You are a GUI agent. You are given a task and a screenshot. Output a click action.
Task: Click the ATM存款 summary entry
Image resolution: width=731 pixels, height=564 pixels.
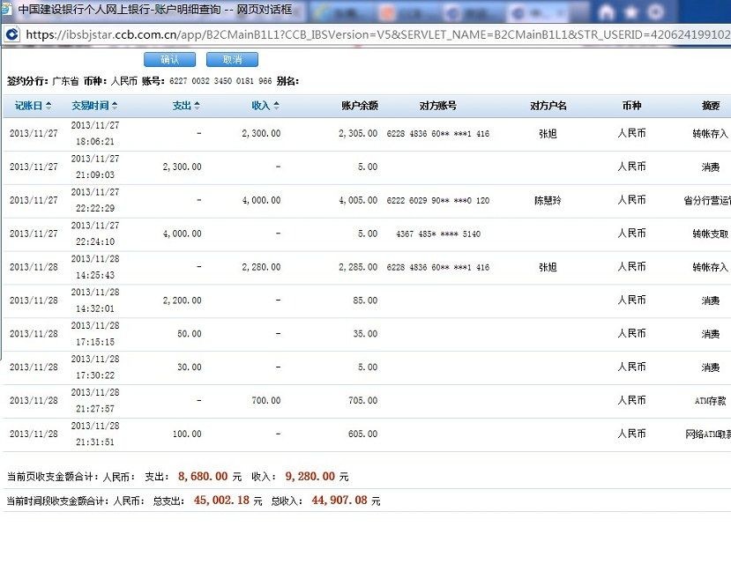click(x=710, y=401)
